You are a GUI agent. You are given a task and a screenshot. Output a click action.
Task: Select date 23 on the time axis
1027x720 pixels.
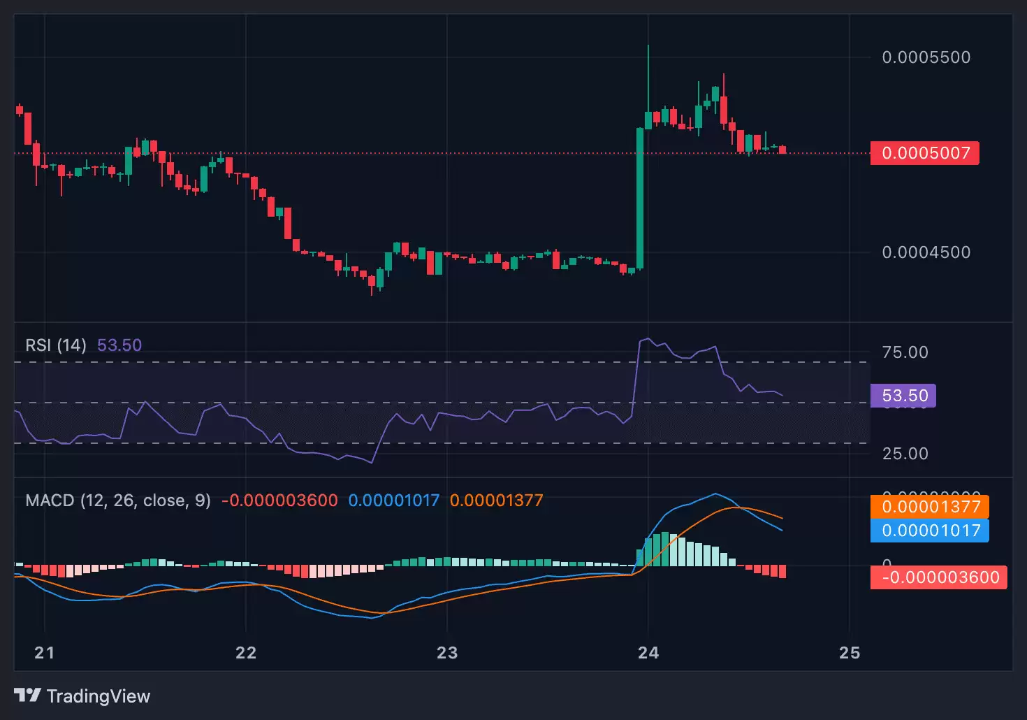point(447,653)
